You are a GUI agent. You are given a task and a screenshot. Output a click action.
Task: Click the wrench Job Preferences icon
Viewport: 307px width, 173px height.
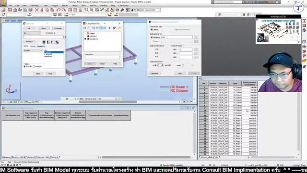click(x=122, y=10)
